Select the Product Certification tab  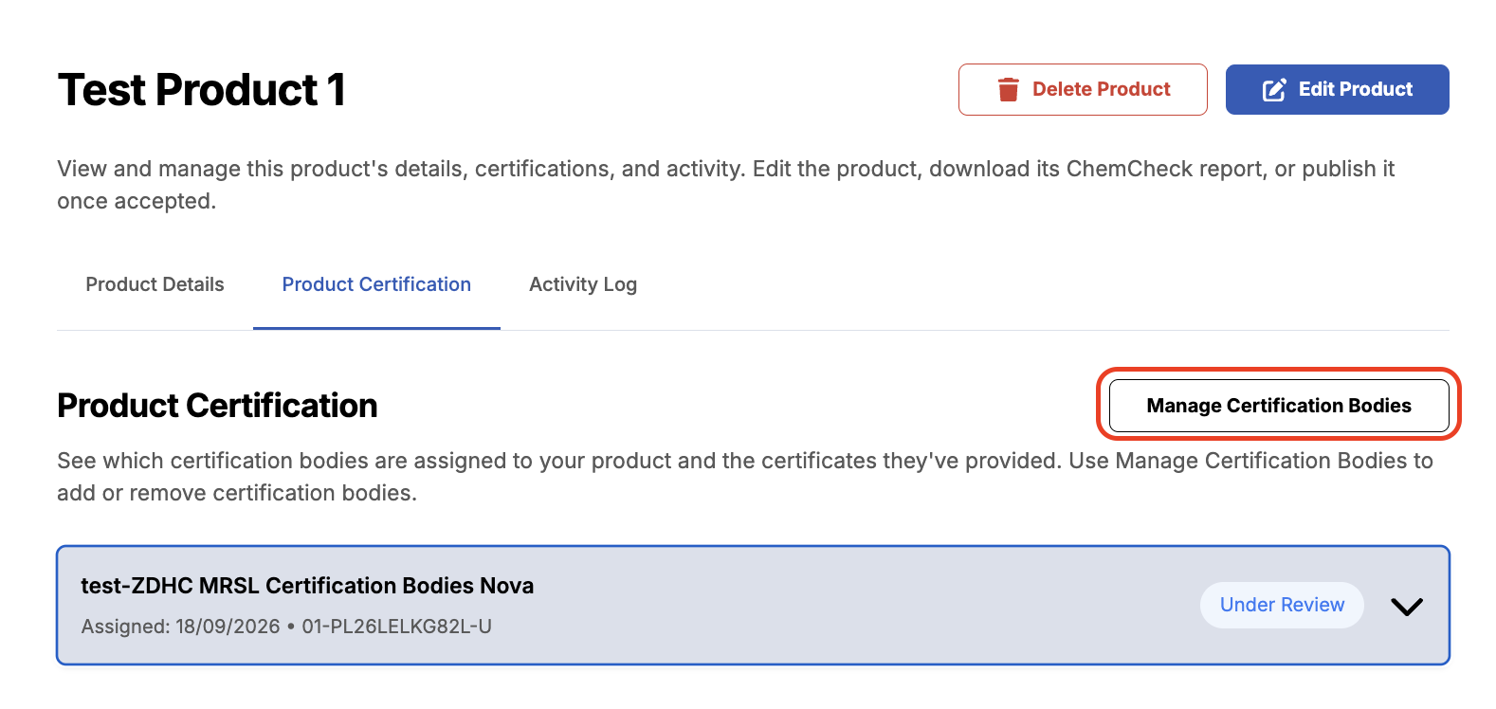coord(376,284)
